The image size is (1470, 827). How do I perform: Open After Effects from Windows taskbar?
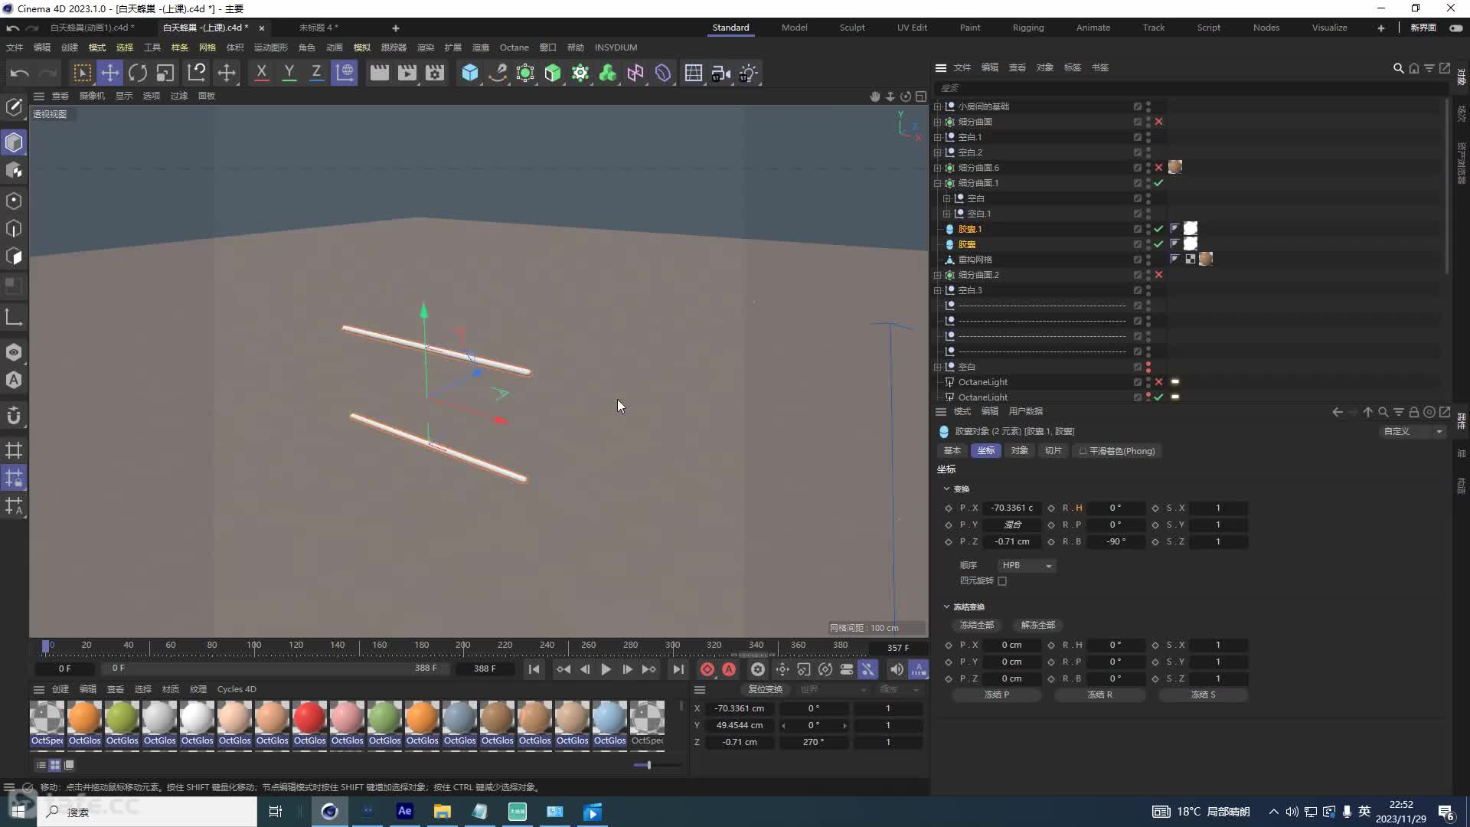[404, 811]
